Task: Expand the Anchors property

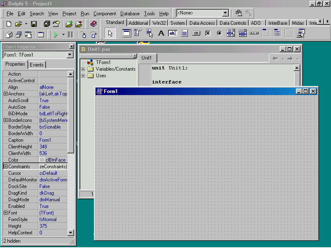Action: (5, 94)
